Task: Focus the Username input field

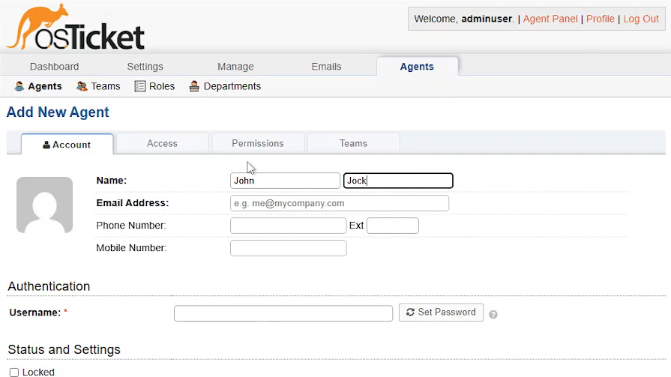Action: (x=283, y=313)
